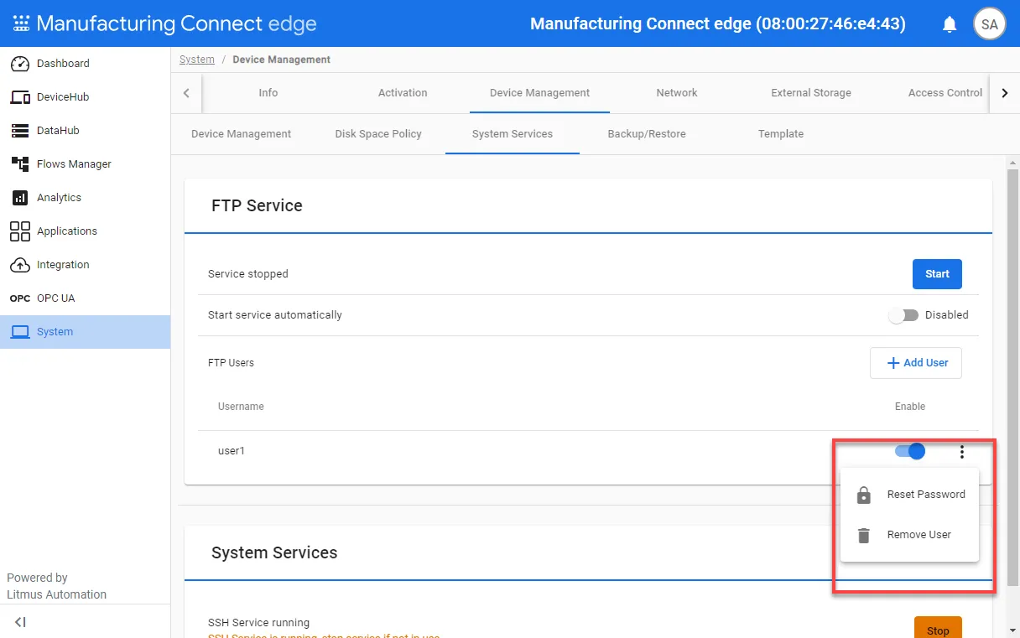The image size is (1020, 638).
Task: Click the Manufacturing Connect edge header title
Action: tap(718, 24)
